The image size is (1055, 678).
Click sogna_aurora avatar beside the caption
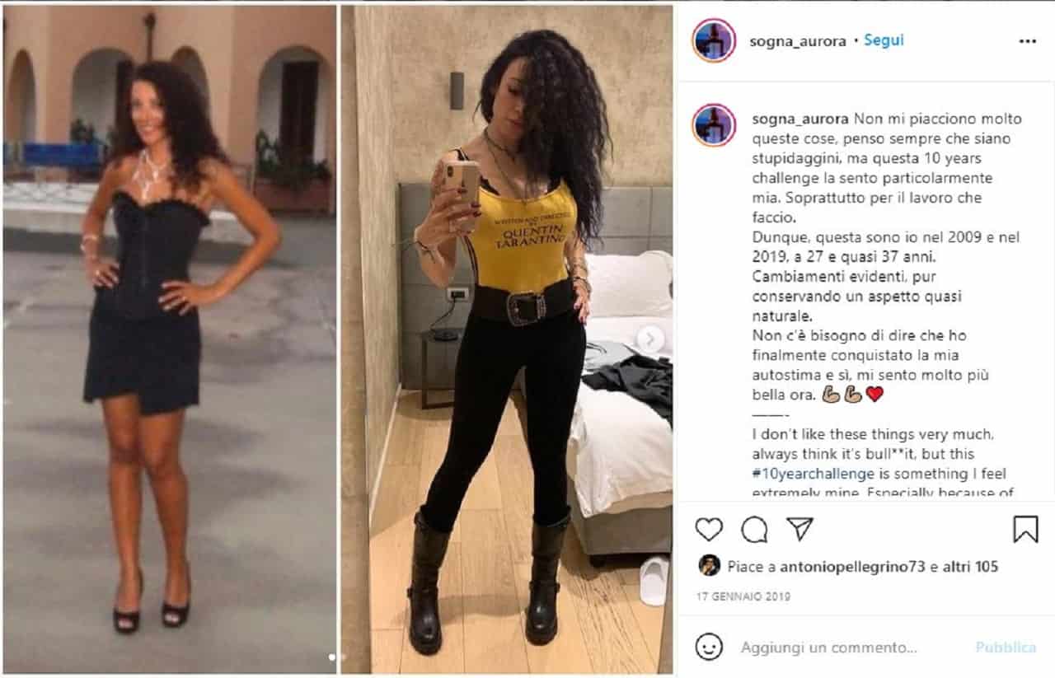click(x=714, y=125)
